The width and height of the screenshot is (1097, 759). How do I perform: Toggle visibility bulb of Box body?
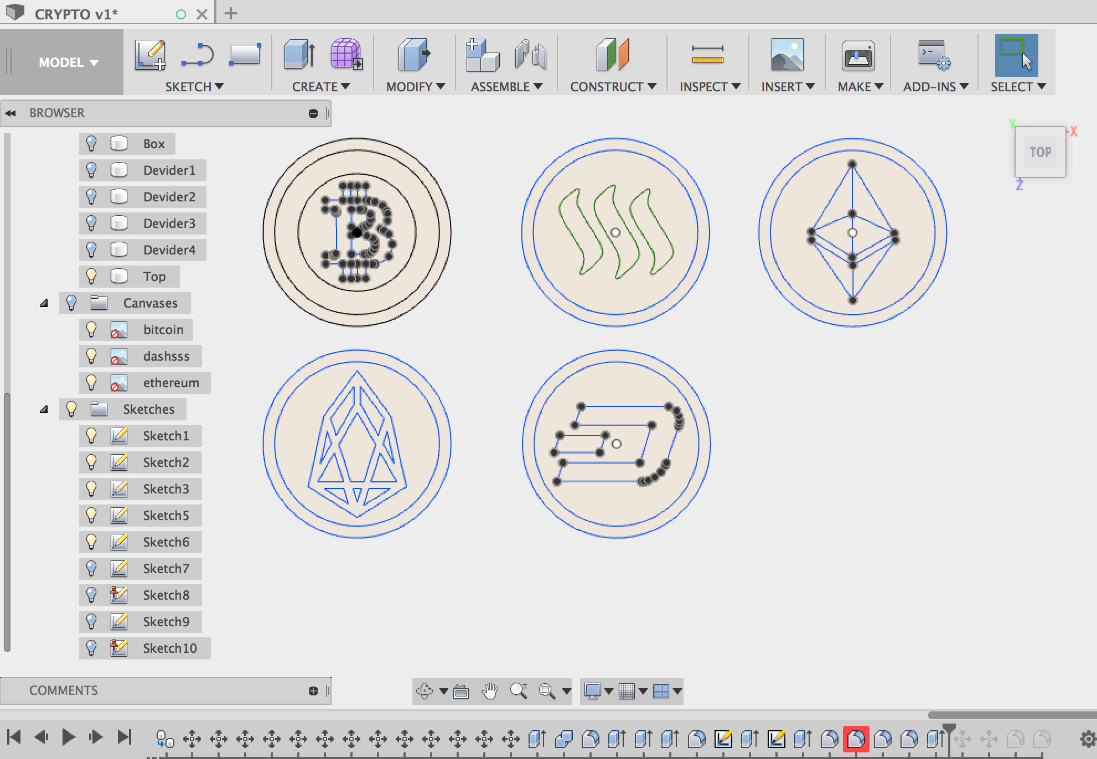click(x=91, y=143)
